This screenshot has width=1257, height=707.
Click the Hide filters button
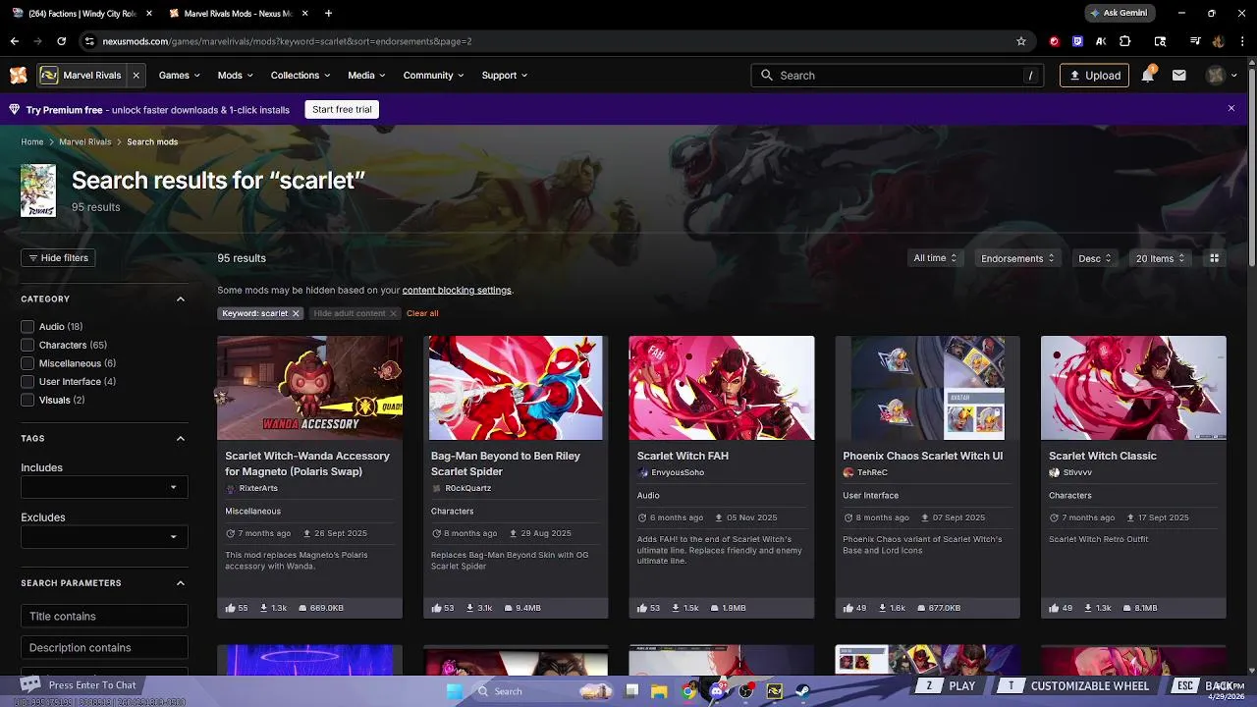58,258
